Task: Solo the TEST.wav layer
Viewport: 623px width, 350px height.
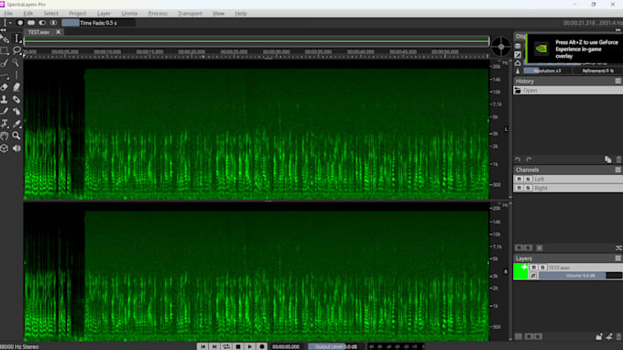Action: tap(542, 268)
